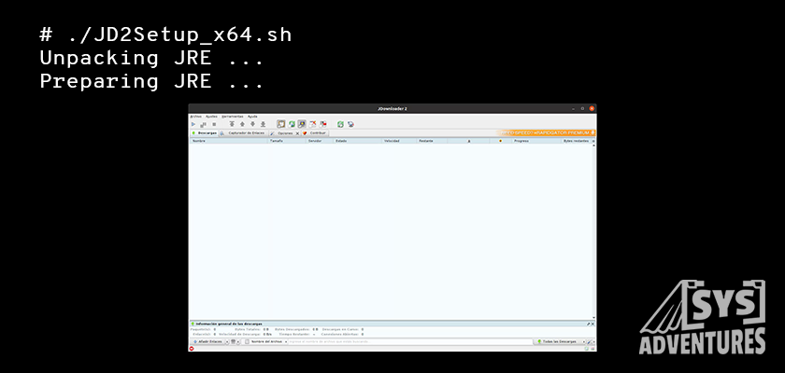
Task: Sort by Bytes restantes column
Action: pyautogui.click(x=577, y=141)
